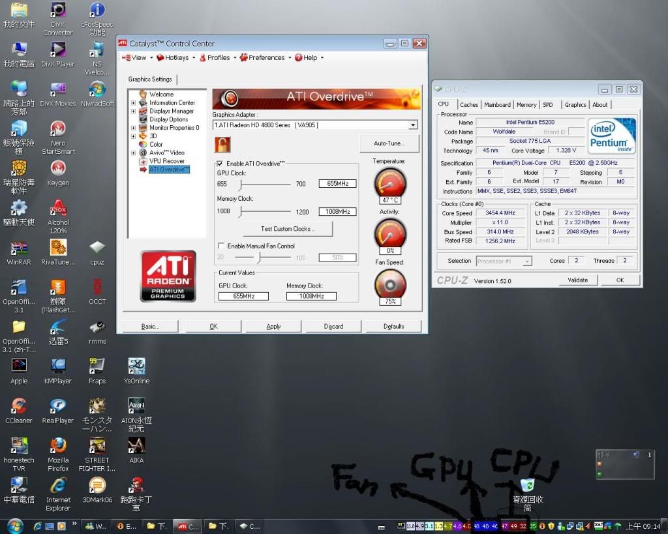
Task: Switch to CPU-Z Graphics tab
Action: (x=575, y=105)
